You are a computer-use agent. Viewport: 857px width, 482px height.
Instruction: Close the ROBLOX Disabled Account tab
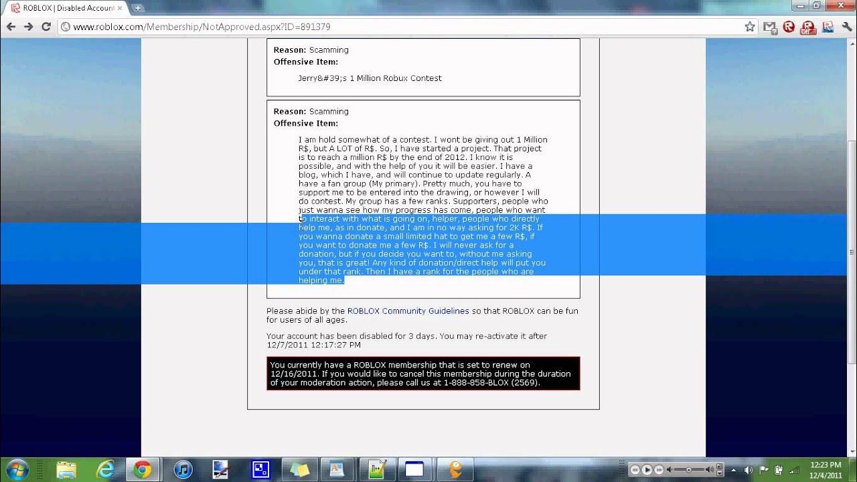point(119,8)
